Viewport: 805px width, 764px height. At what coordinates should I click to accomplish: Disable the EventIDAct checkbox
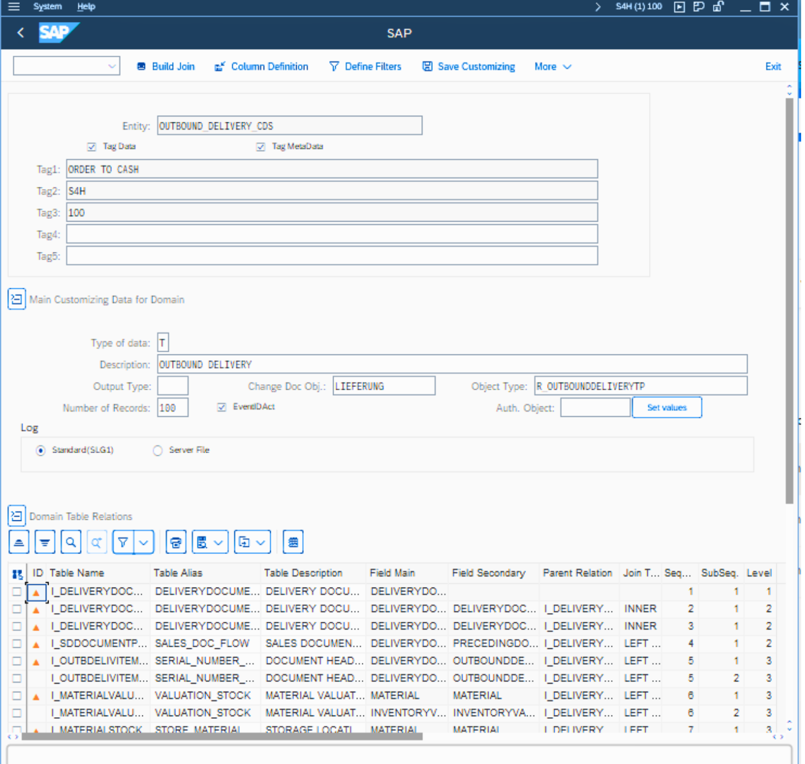point(222,407)
